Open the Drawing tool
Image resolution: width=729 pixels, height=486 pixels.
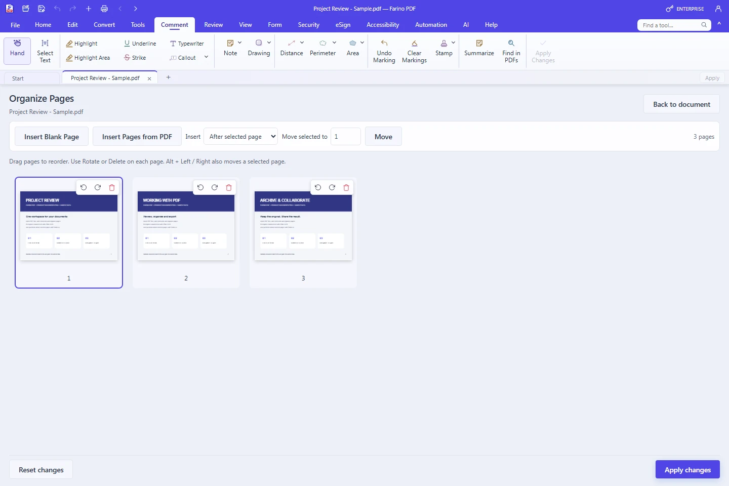[259, 49]
